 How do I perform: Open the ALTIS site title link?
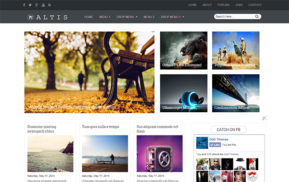[x=52, y=17]
